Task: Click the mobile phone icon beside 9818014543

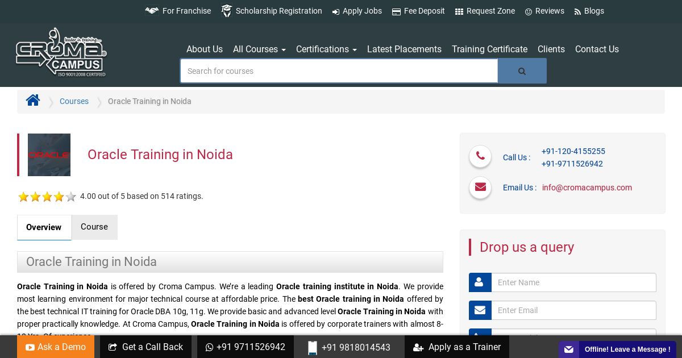Action: [312, 348]
